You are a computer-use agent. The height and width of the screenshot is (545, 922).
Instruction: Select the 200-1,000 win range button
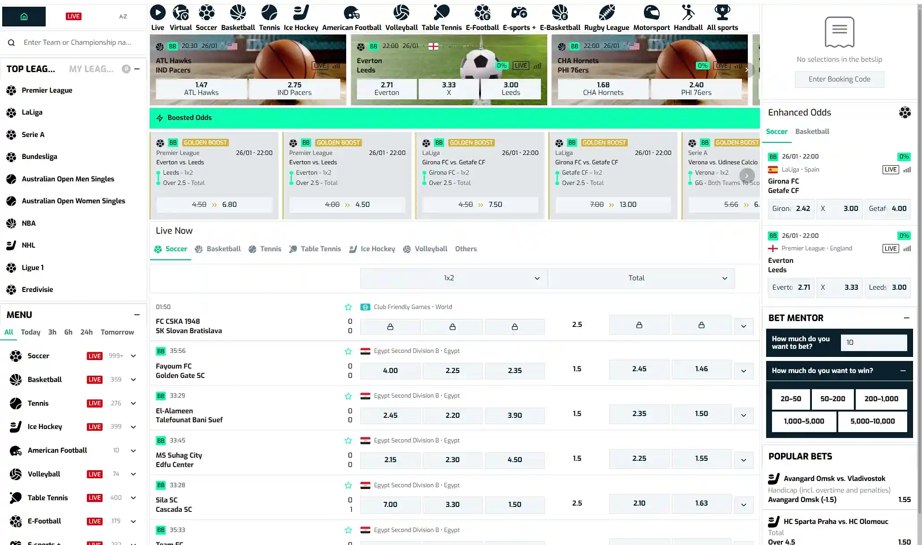click(881, 399)
